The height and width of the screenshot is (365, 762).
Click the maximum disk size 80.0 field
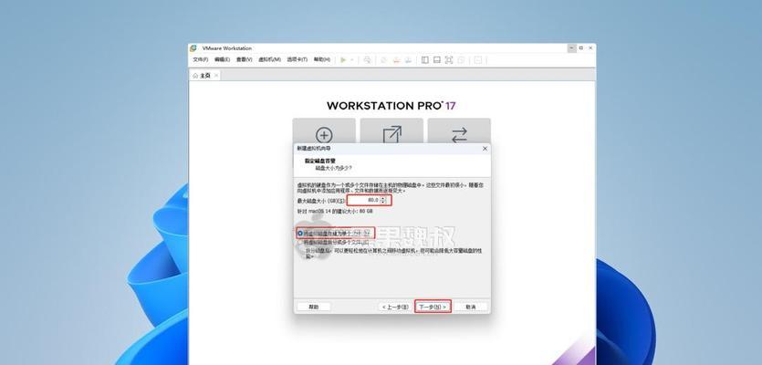click(363, 200)
